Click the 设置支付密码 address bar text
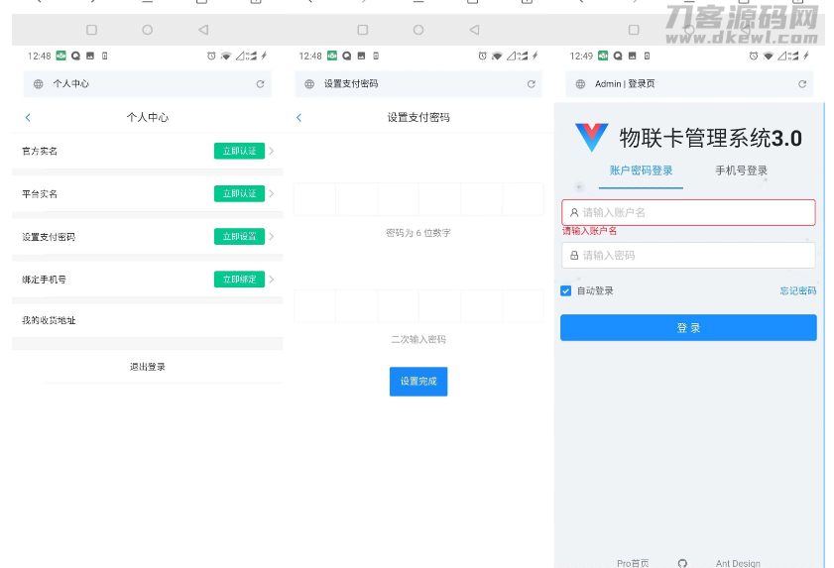Screen dimensions: 834x568 351,84
